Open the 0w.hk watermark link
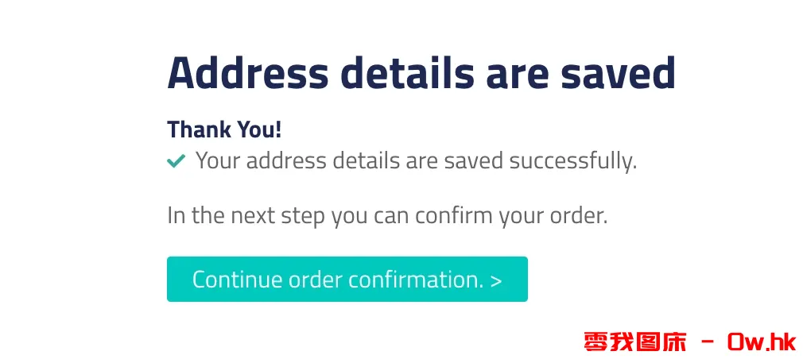This screenshot has height=359, width=803. click(761, 342)
